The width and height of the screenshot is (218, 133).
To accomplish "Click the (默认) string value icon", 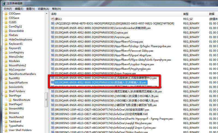I will [53, 19].
